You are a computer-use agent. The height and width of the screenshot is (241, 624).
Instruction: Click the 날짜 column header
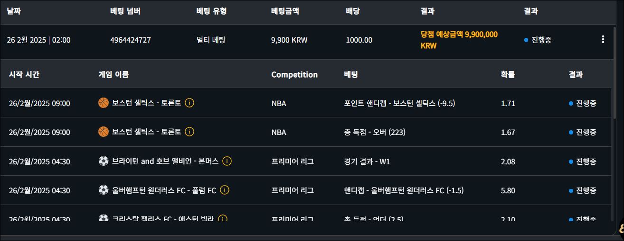14,11
